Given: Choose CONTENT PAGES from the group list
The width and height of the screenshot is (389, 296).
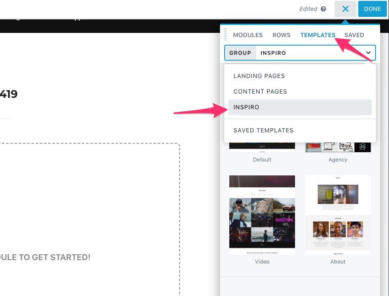Looking at the screenshot, I should tap(300, 91).
